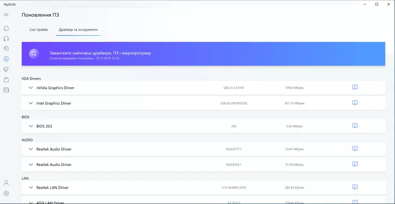Download the nVidia Graphics Driver

click(x=355, y=87)
